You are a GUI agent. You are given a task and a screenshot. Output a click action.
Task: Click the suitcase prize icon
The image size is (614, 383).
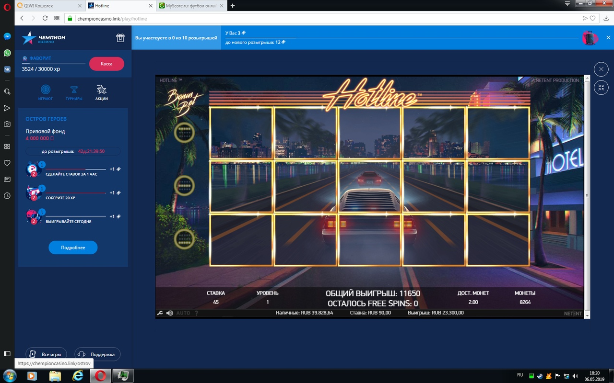pos(590,38)
